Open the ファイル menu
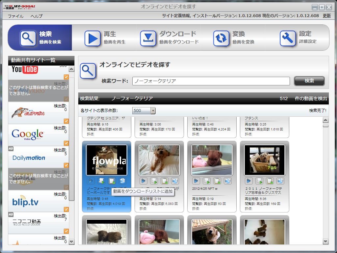 tap(16, 16)
